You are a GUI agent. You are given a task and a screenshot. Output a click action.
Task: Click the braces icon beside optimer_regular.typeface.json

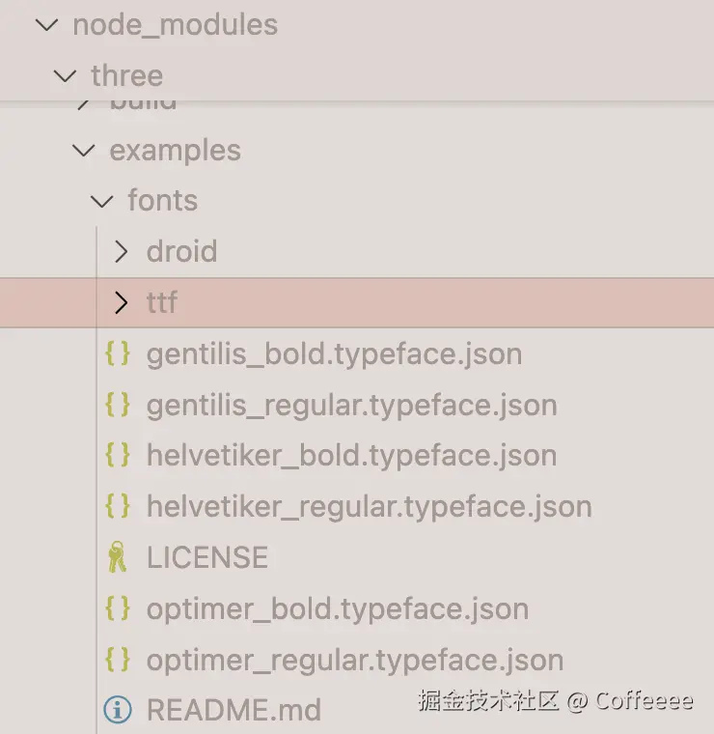coord(117,660)
